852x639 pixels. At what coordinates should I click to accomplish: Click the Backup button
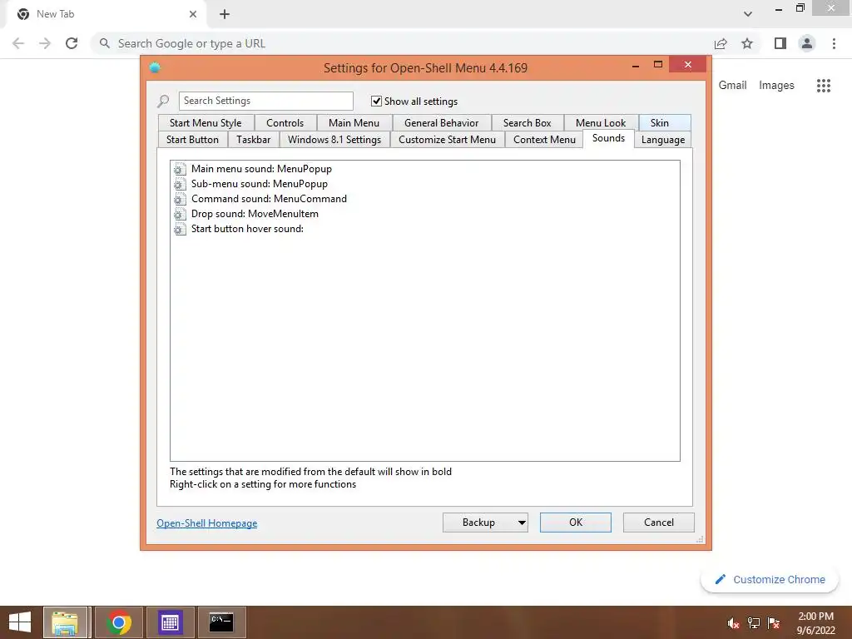pos(478,523)
